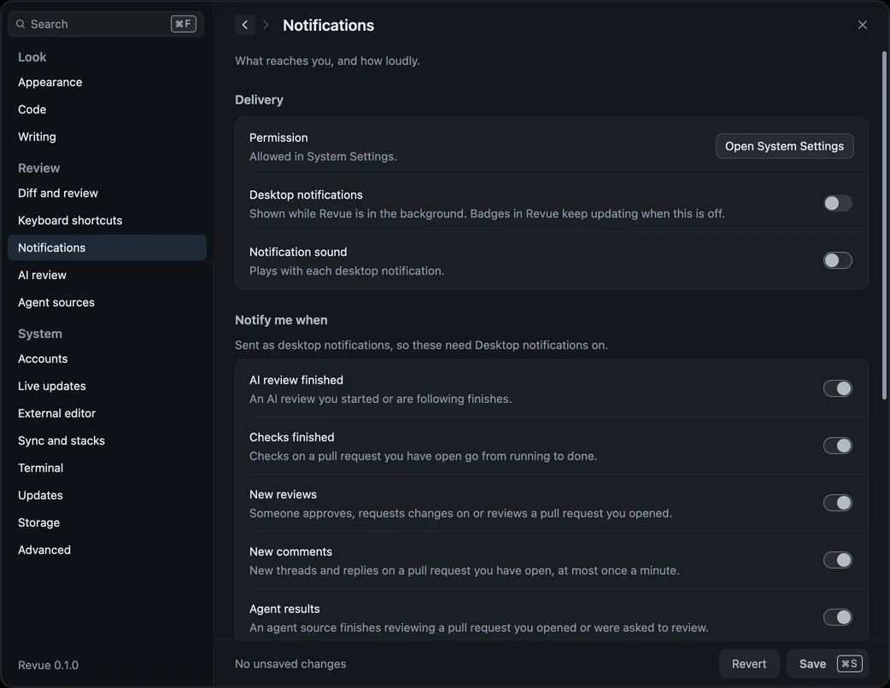This screenshot has height=688, width=890.
Task: Open Agent sources settings
Action: coord(107,302)
